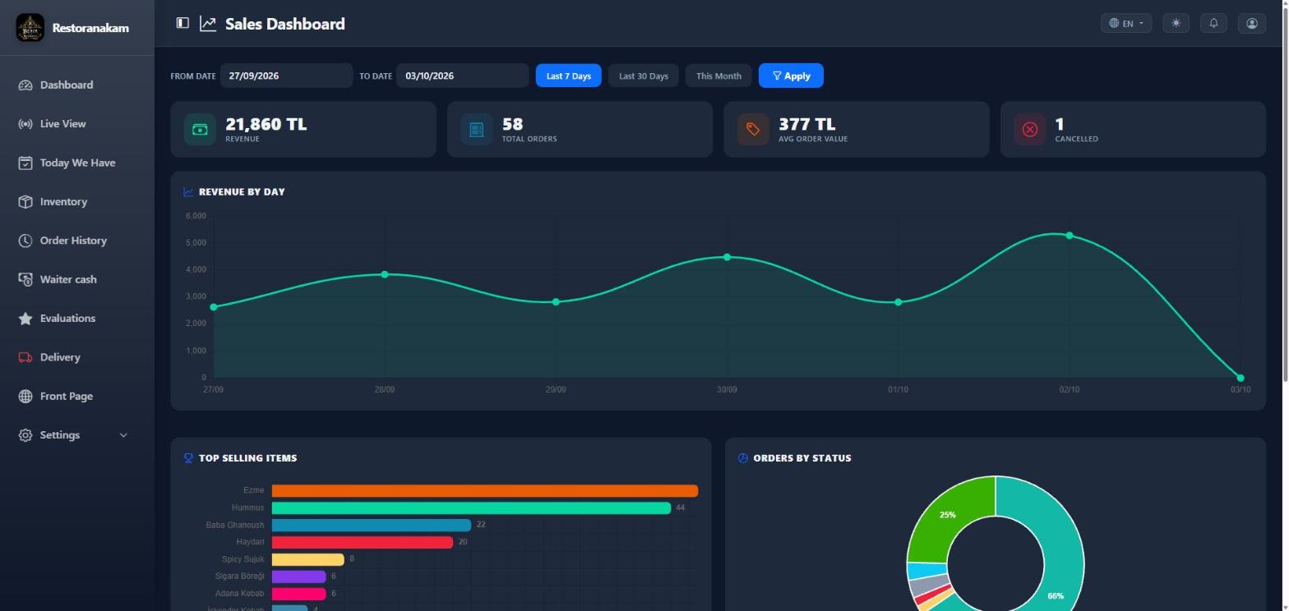This screenshot has height=611, width=1289.
Task: Click the total orders receipt icon
Action: (477, 129)
